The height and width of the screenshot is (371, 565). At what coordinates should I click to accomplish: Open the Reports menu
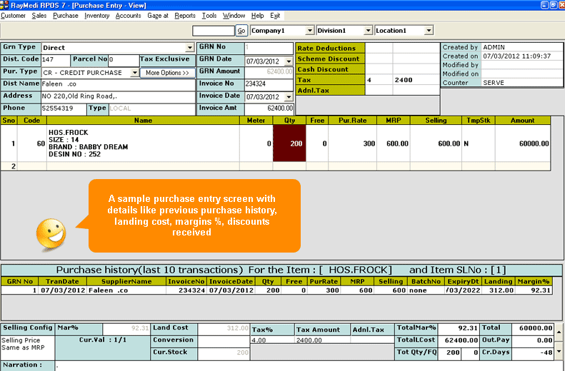click(x=185, y=16)
